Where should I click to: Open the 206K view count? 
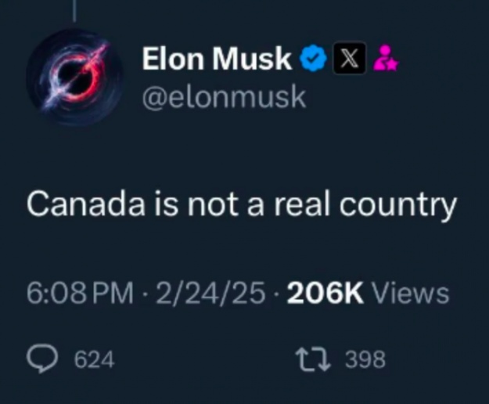(x=325, y=293)
